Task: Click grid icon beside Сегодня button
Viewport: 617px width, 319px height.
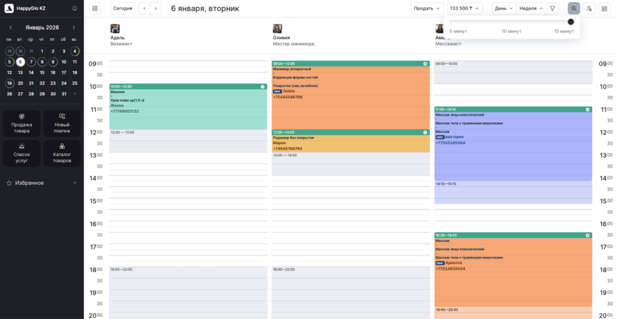Action: pyautogui.click(x=95, y=8)
